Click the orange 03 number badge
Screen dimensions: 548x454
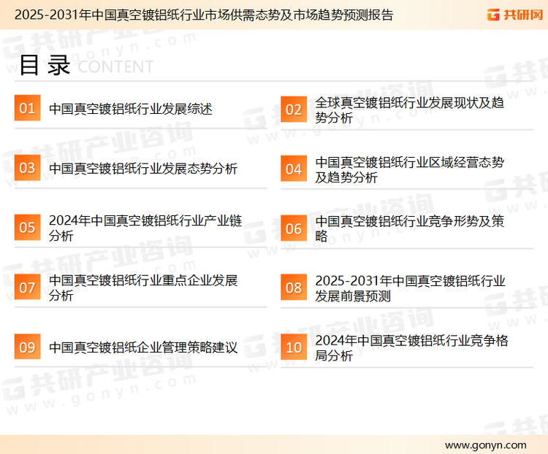[27, 168]
